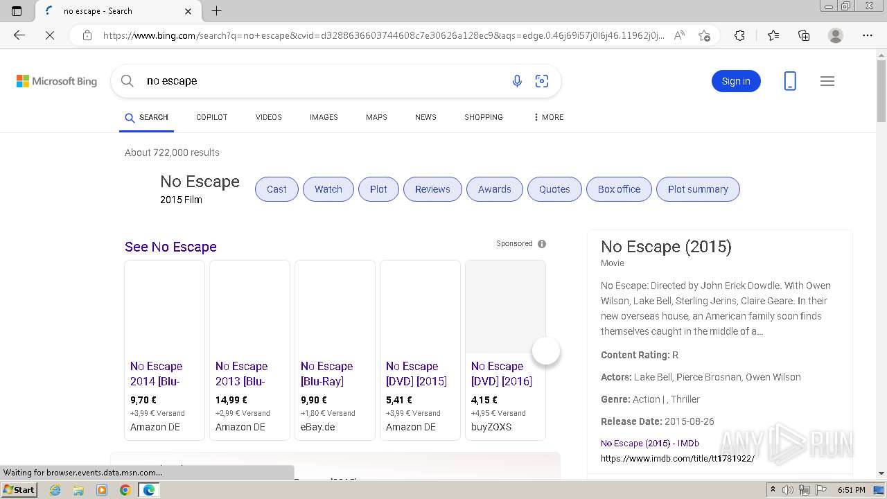Screen dimensions: 887x499
Task: Select the Edge taskbar button
Action: 148,490
